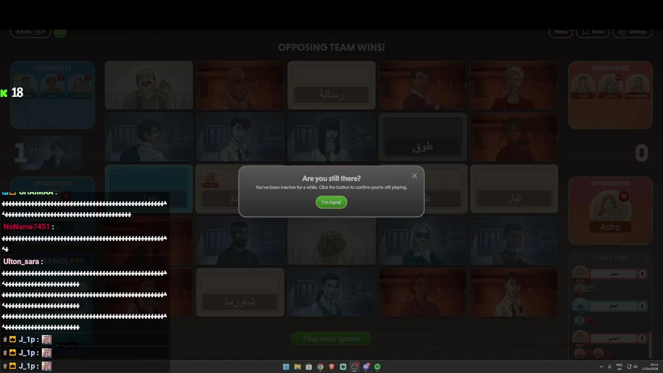663x373 pixels.
Task: Open Brave browser from taskbar
Action: (x=331, y=367)
